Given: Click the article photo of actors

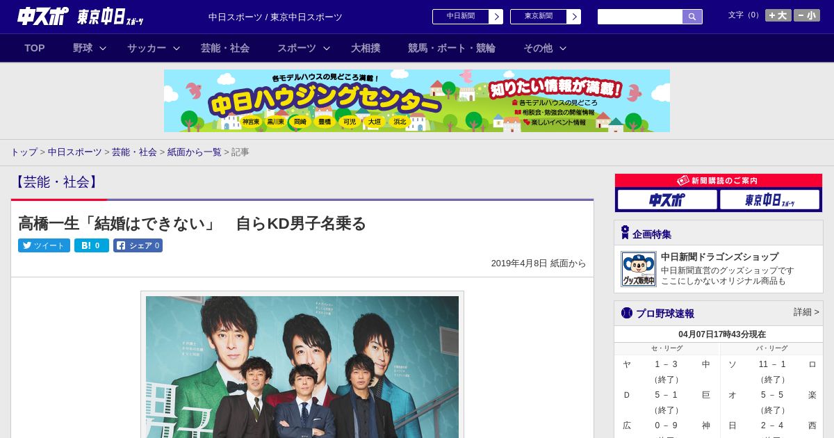Looking at the screenshot, I should [x=302, y=366].
